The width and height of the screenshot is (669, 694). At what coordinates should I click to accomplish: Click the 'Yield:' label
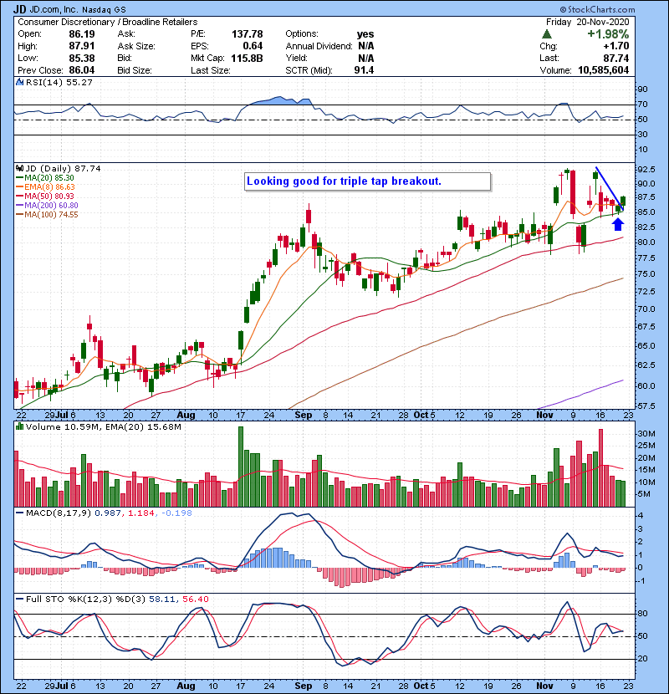pos(296,58)
